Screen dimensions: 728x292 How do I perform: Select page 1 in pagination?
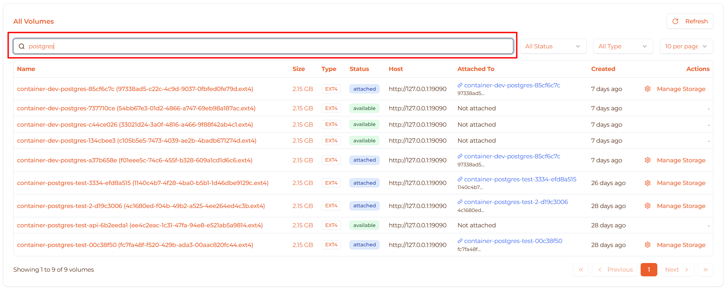point(649,270)
